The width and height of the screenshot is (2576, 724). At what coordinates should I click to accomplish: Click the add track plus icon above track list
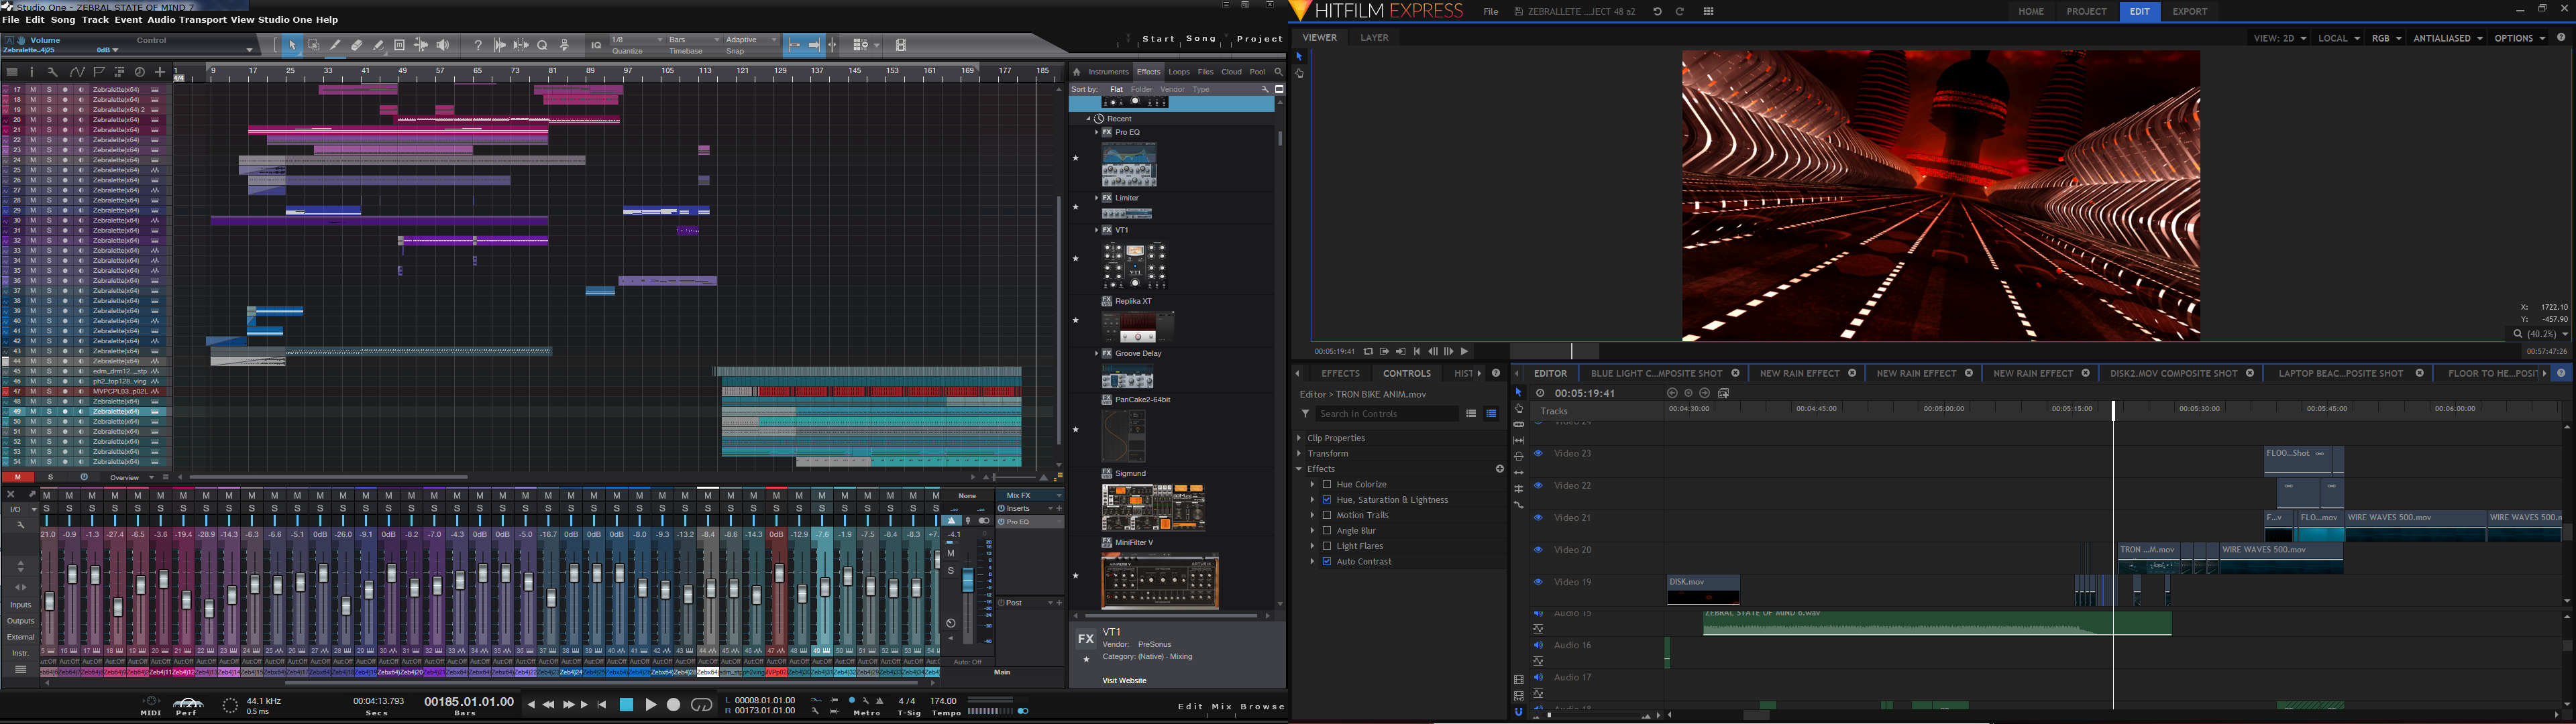pyautogui.click(x=160, y=72)
